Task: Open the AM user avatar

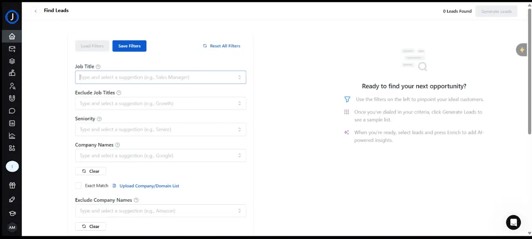Action: [12, 228]
